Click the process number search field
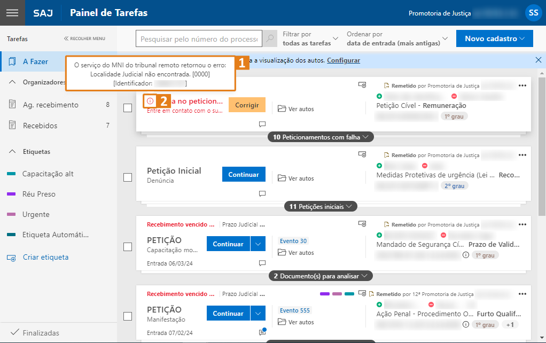 click(199, 38)
